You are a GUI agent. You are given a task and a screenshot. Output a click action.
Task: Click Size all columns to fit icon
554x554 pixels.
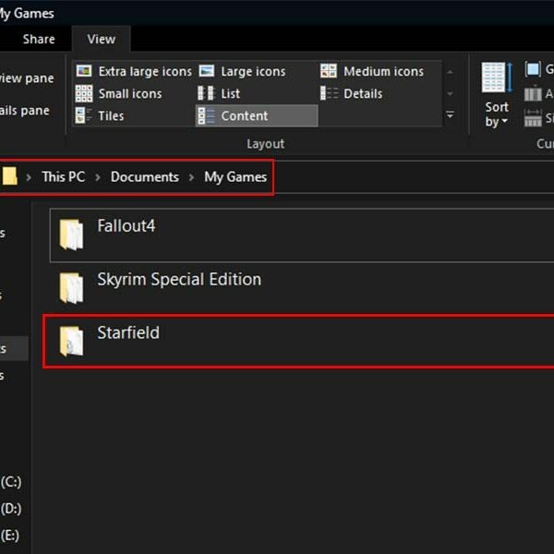(533, 118)
